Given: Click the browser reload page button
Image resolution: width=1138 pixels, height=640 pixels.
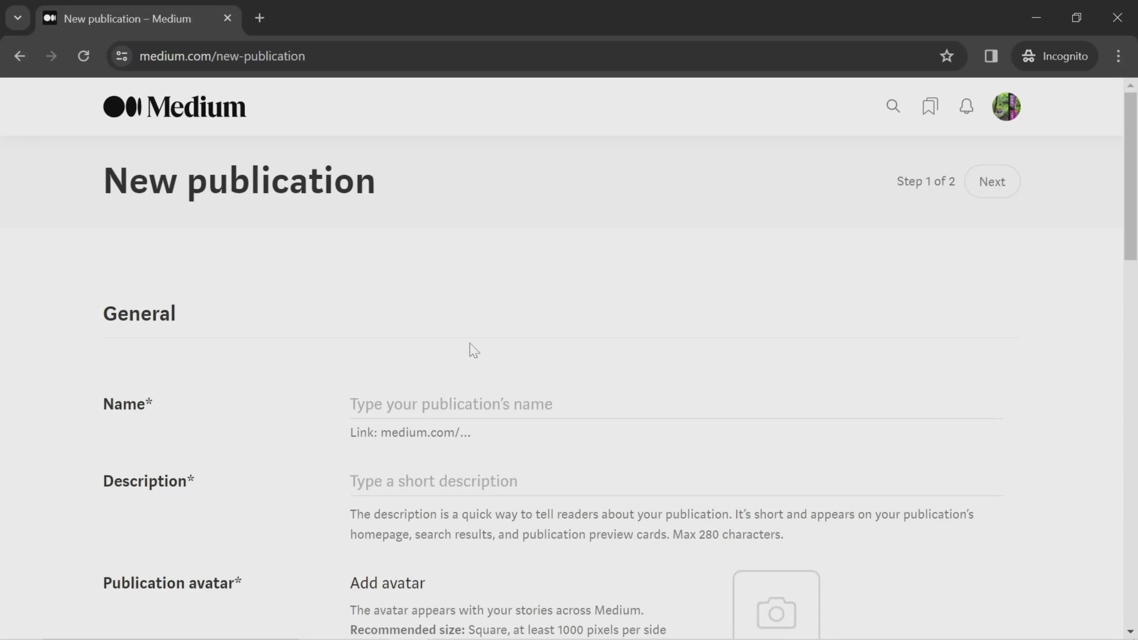Looking at the screenshot, I should [84, 55].
